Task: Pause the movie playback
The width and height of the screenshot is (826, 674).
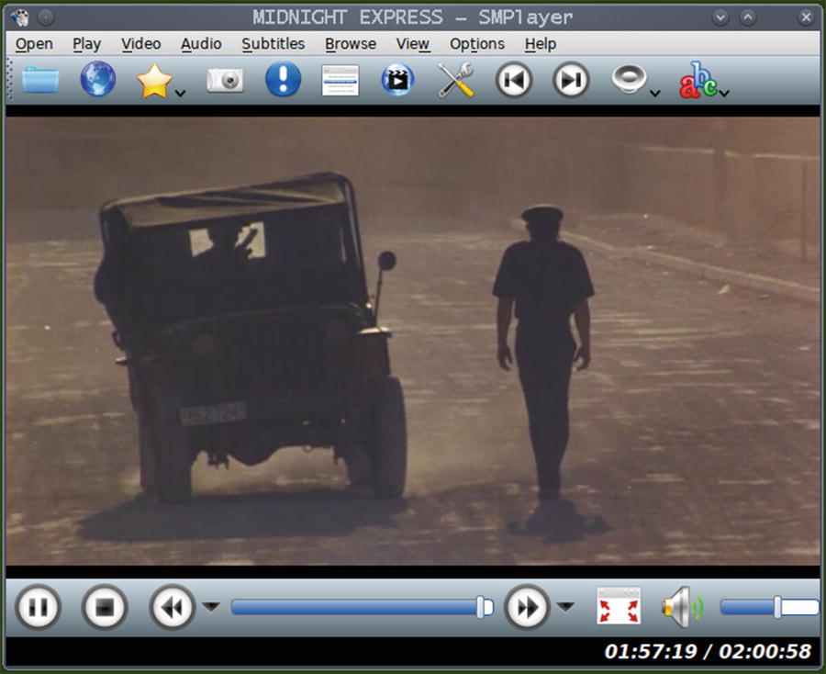Action: (x=38, y=607)
